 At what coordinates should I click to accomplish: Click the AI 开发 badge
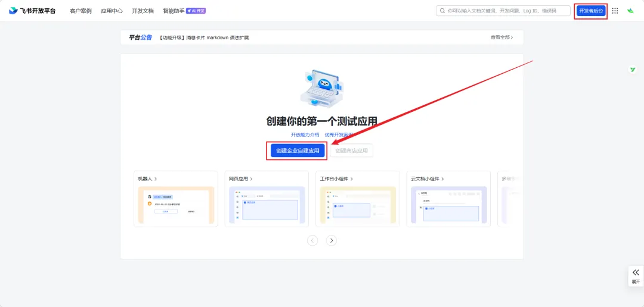click(196, 11)
